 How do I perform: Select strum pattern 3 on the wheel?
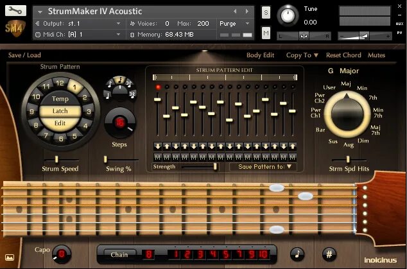coord(89,112)
